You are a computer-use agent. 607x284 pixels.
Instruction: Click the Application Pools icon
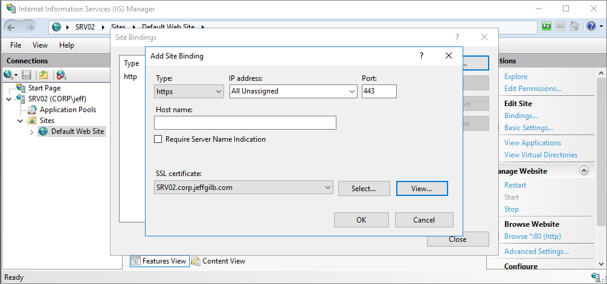pos(33,110)
